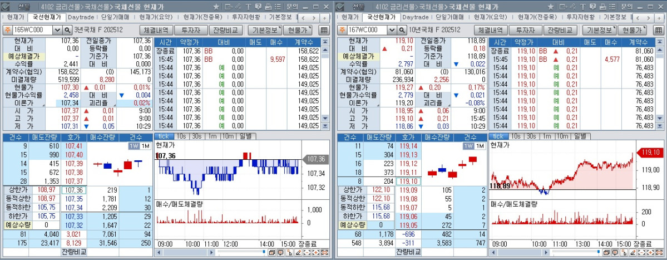Click orange 주 badge beside 167WC000
The image size is (667, 260).
[x=342, y=30]
